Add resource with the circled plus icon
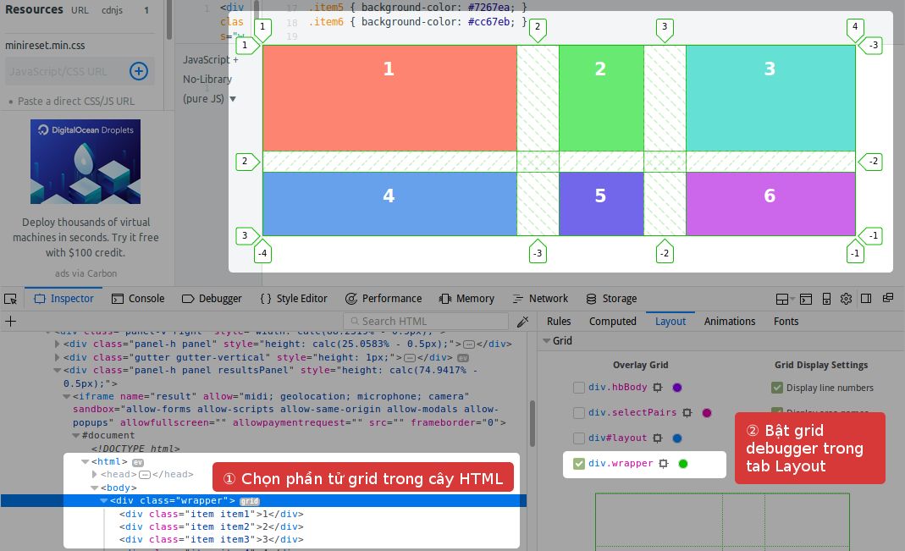Viewport: 905px width, 551px height. click(139, 72)
